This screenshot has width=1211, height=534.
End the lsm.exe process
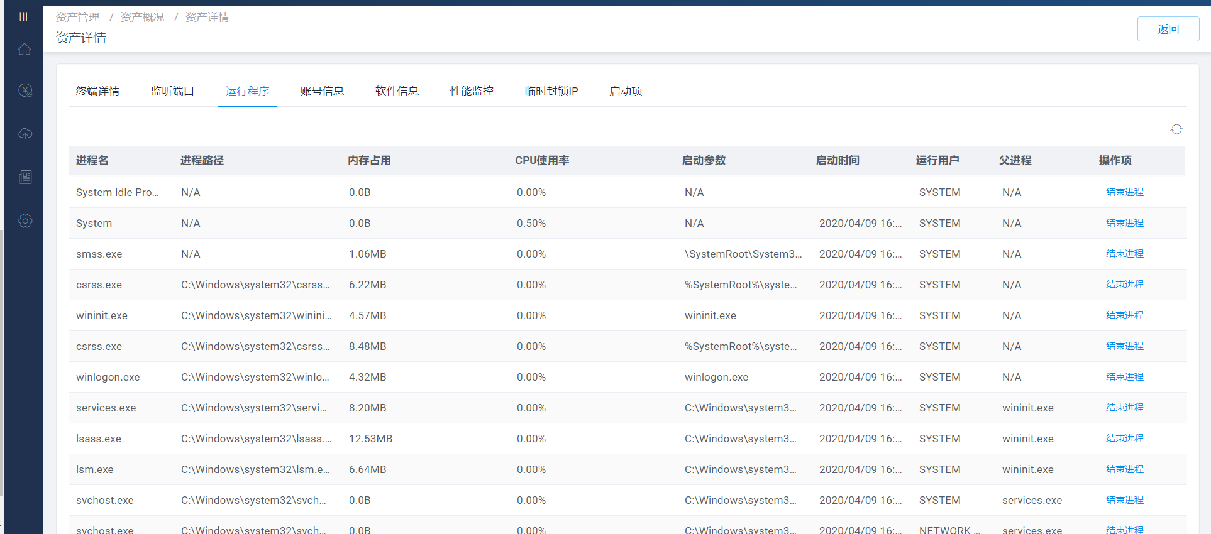(x=1125, y=469)
